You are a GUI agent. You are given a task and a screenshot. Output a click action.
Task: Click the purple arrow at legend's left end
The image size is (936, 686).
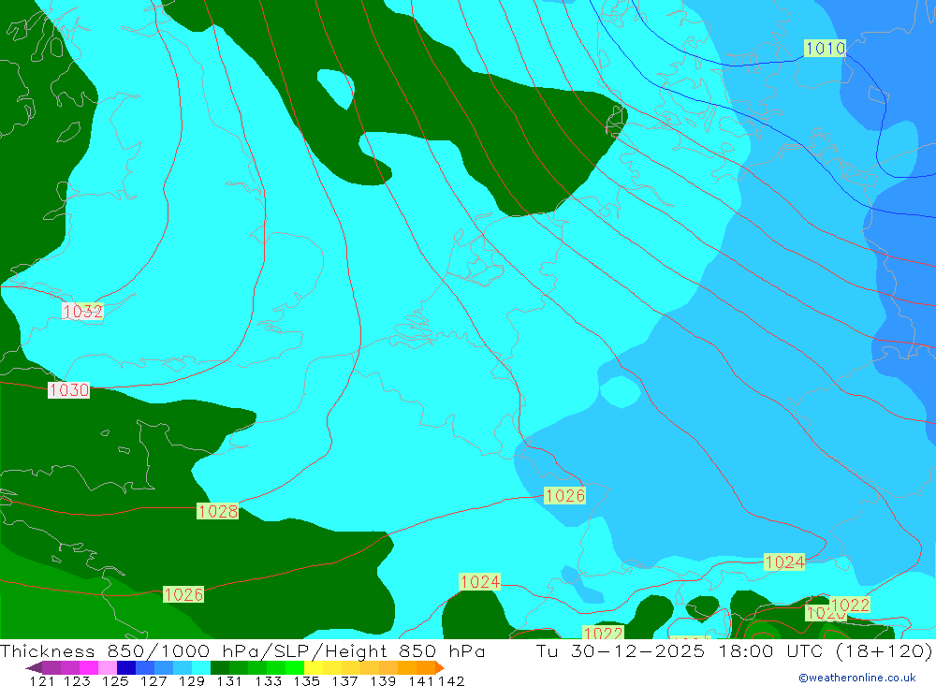(34, 667)
